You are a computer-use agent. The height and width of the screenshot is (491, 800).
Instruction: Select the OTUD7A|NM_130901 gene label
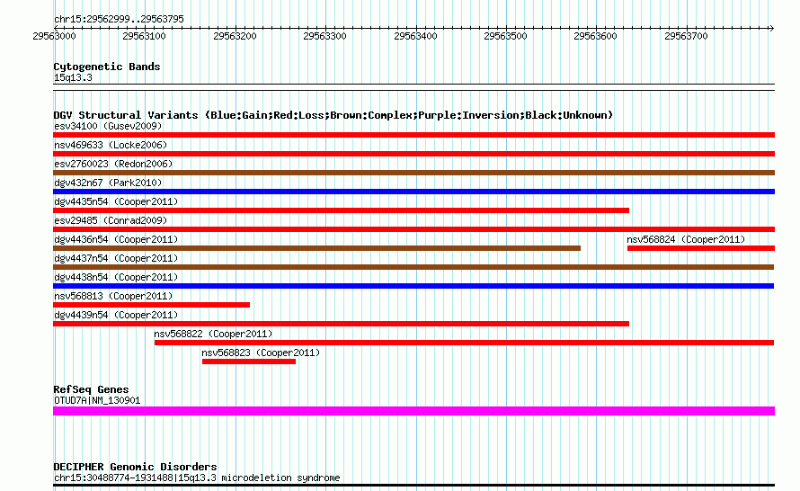97,401
